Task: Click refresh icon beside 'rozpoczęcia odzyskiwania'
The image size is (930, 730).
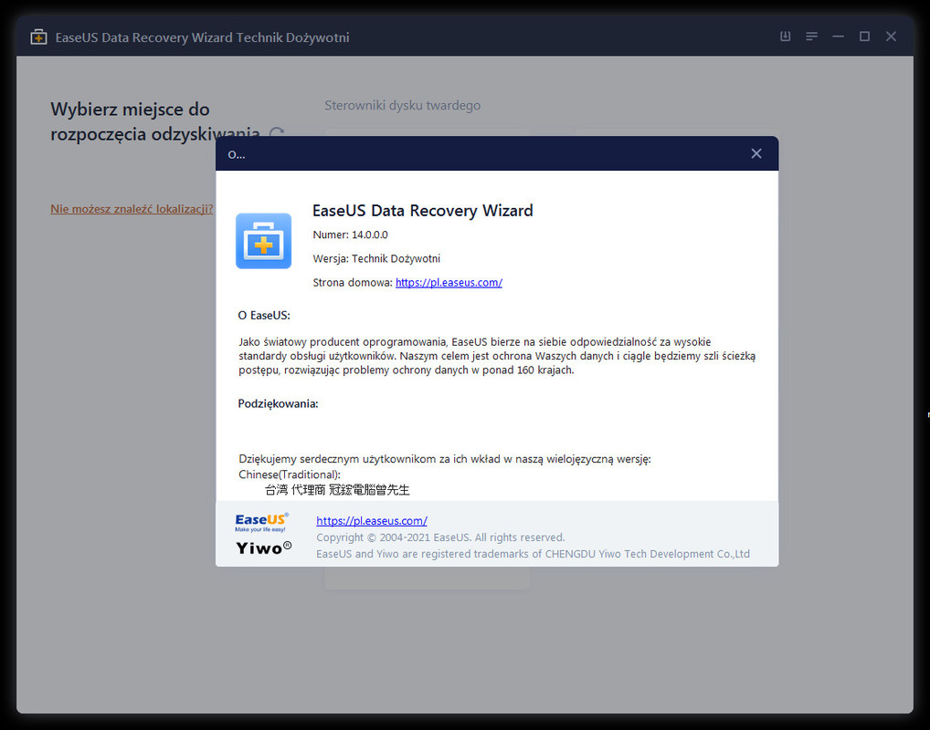Action: [277, 134]
